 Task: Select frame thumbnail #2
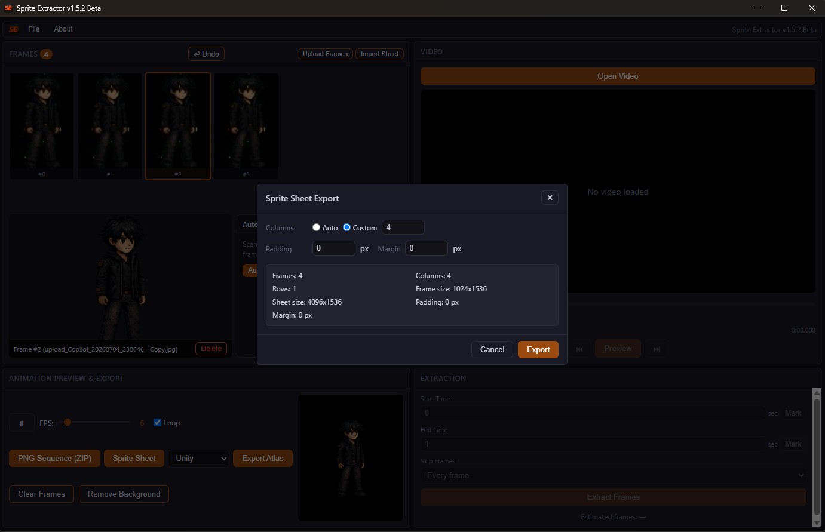pos(178,126)
